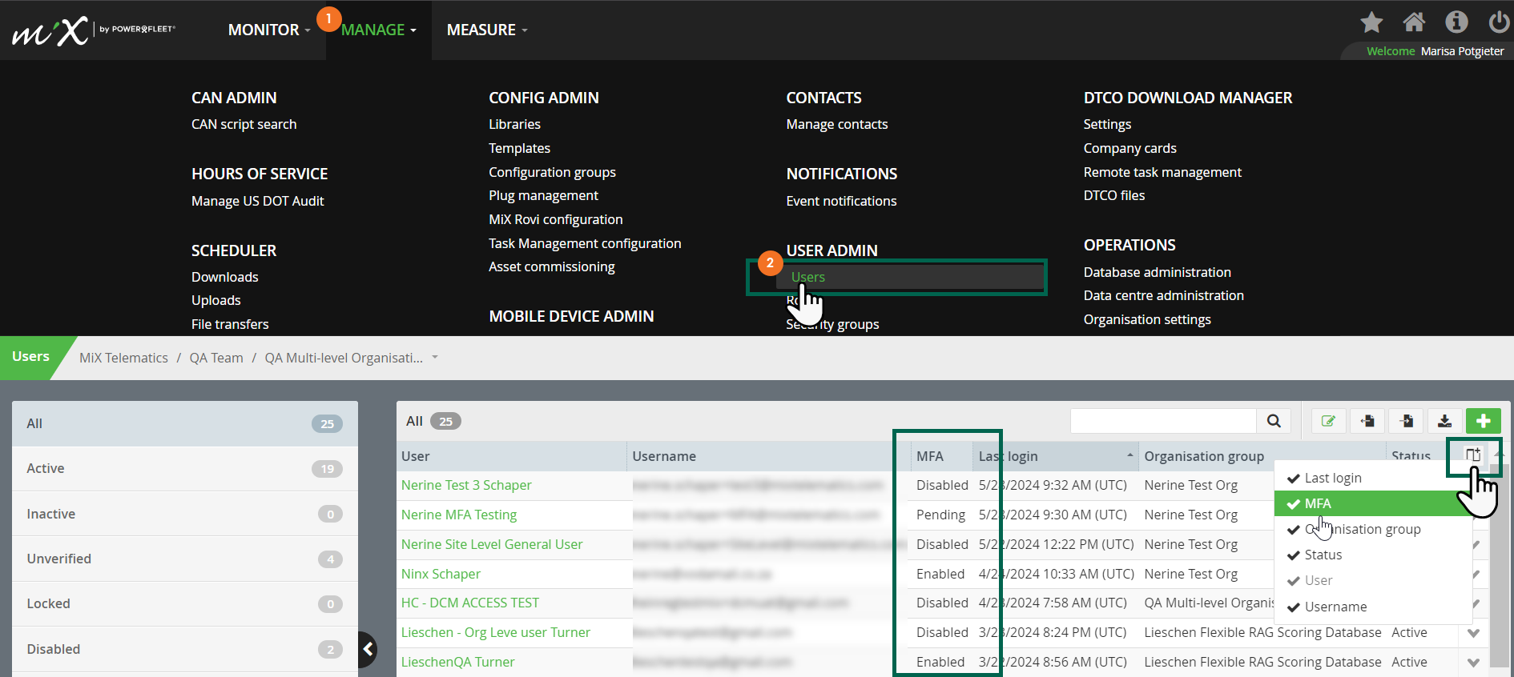
Task: Filter users by Locked
Action: (185, 603)
